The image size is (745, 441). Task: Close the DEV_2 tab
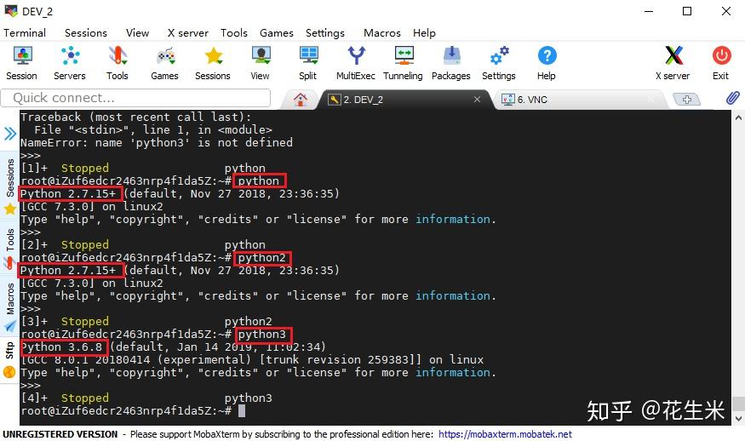pos(477,100)
